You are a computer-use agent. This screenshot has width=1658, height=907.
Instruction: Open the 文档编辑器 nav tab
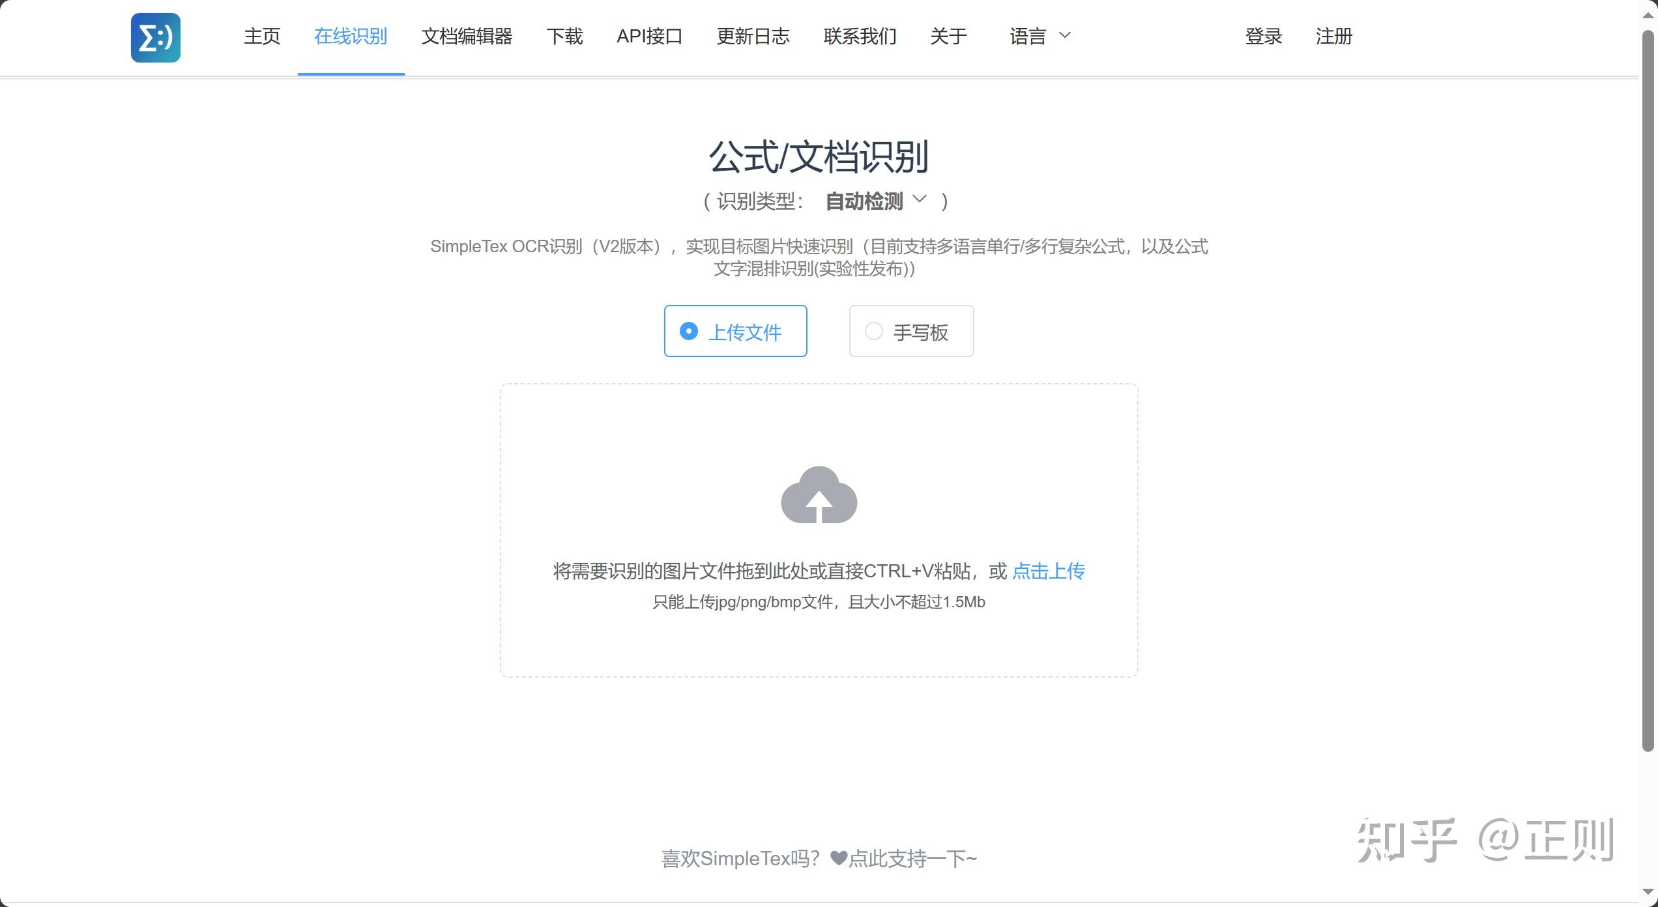[467, 36]
